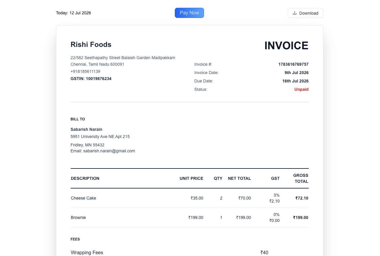Click the INVOICE heading
380x256 pixels.
(x=286, y=46)
